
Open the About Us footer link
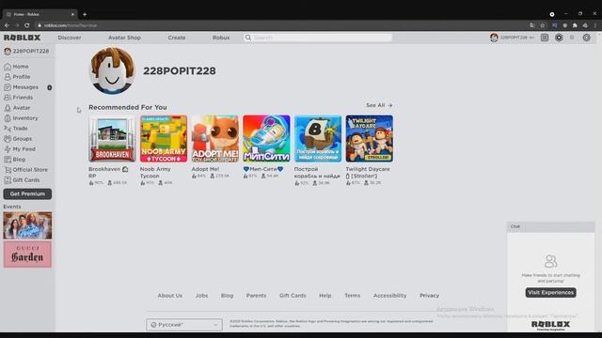(x=169, y=296)
